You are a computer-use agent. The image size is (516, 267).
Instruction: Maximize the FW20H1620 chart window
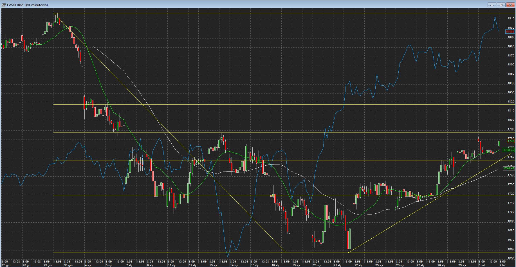[x=501, y=5]
